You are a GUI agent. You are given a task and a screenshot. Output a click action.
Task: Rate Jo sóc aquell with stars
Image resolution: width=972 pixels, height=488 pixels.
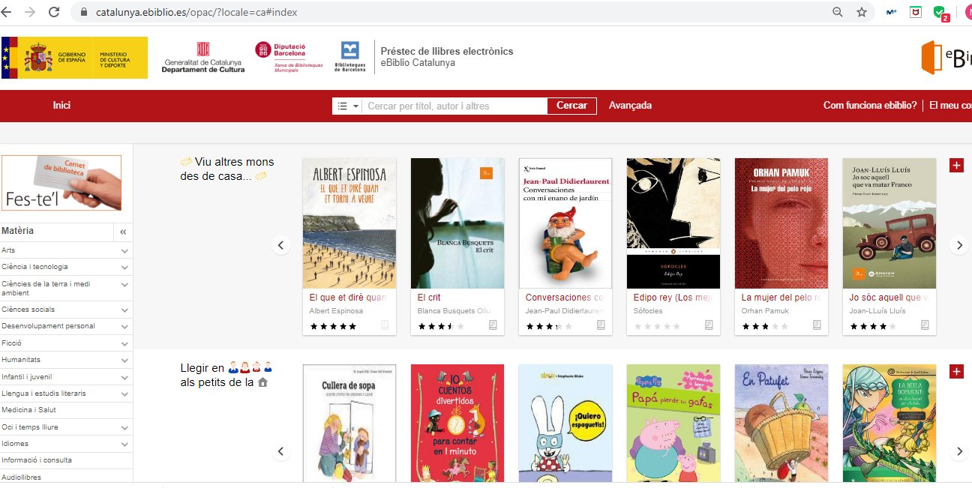873,326
